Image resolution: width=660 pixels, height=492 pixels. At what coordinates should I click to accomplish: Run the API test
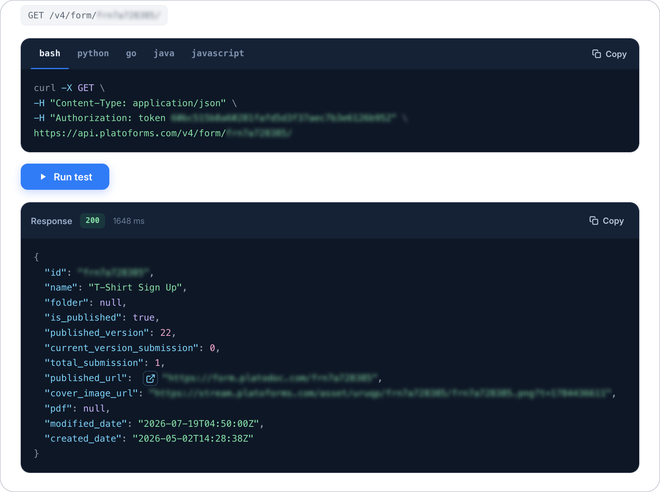tap(65, 177)
